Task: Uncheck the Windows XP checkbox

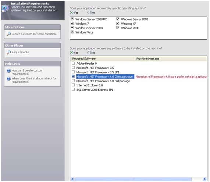Action: tap(118, 23)
